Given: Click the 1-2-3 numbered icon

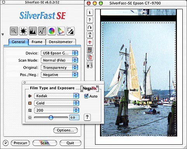Looking at the screenshot, I should click(x=91, y=65).
